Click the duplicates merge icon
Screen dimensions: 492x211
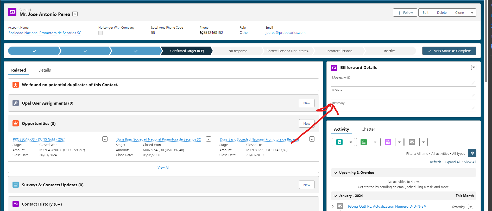[16, 85]
